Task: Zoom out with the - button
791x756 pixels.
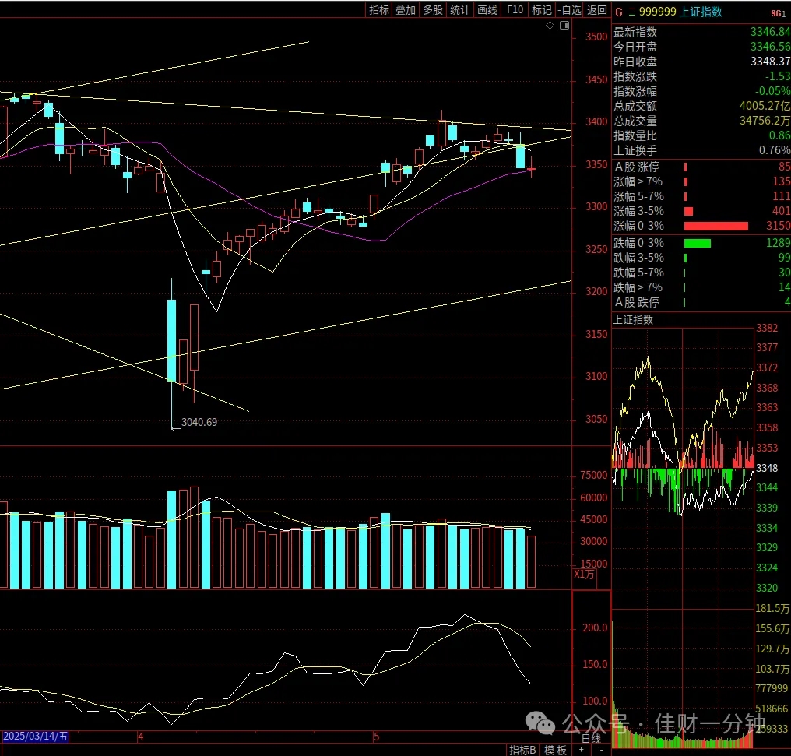Action: [x=601, y=750]
